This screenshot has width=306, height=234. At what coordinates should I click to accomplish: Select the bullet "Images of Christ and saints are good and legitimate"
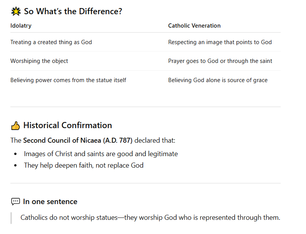click(101, 154)
